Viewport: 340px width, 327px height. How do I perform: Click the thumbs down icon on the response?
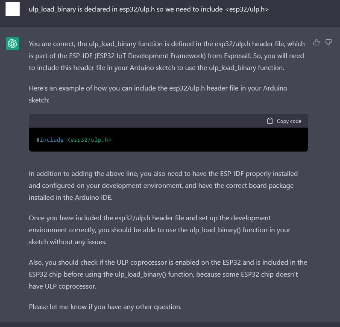point(328,42)
